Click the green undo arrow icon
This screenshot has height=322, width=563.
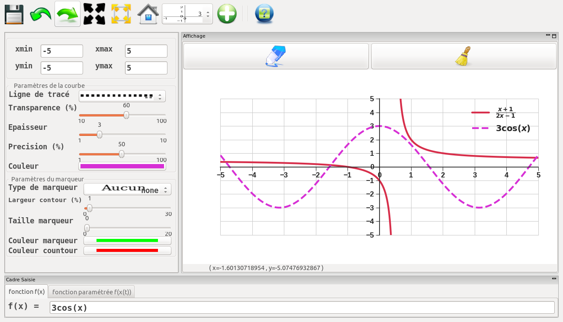tap(41, 14)
